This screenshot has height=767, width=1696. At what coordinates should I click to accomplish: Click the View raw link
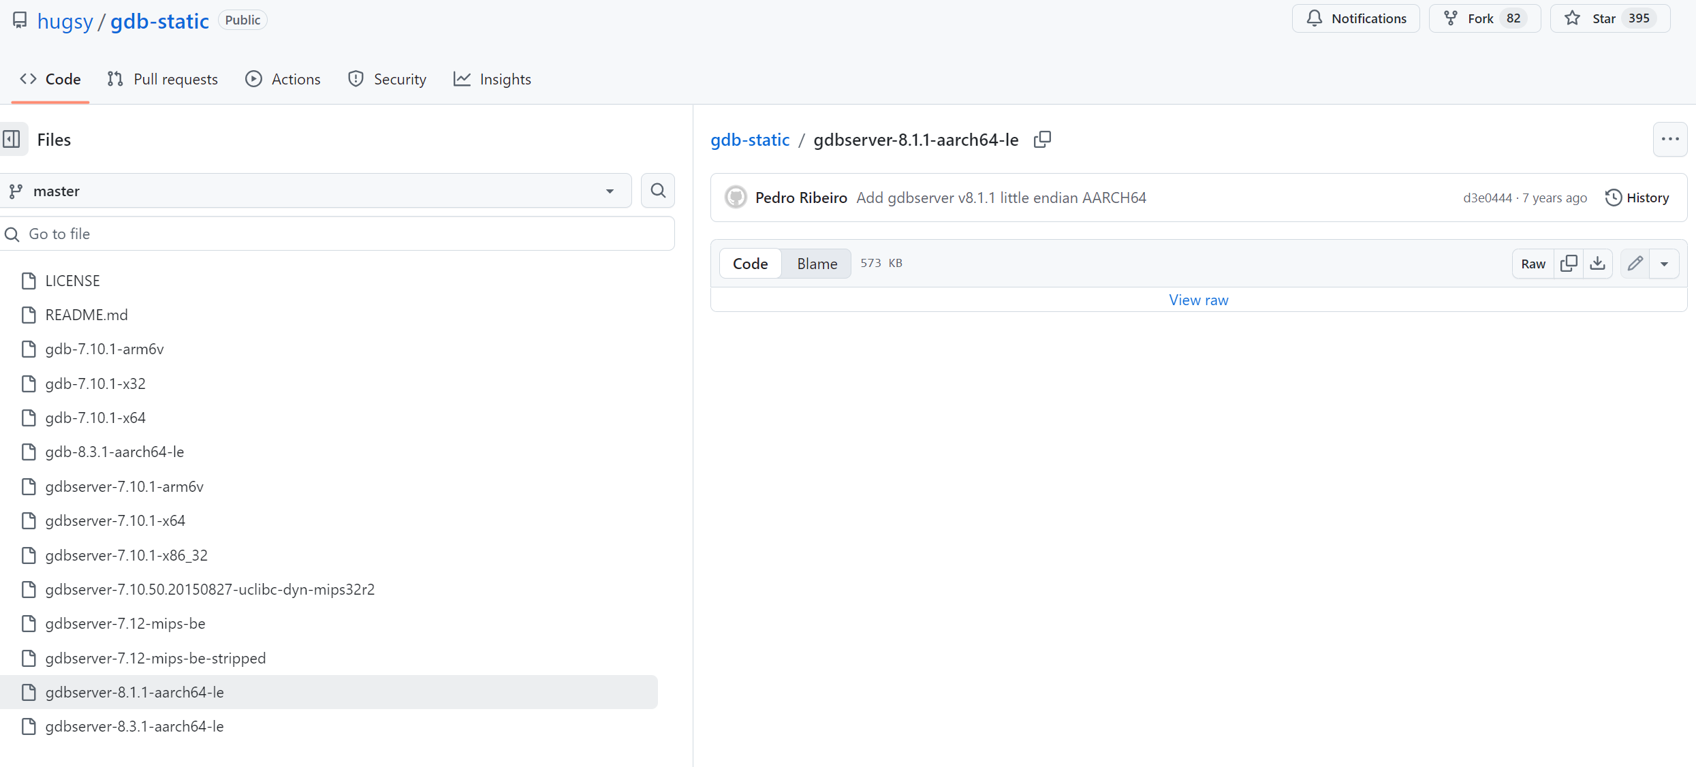tap(1198, 300)
